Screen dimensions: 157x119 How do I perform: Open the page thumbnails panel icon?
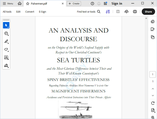pos(153,37)
